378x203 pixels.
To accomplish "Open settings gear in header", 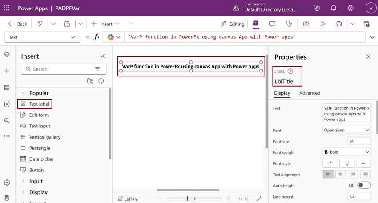I will click(x=350, y=8).
